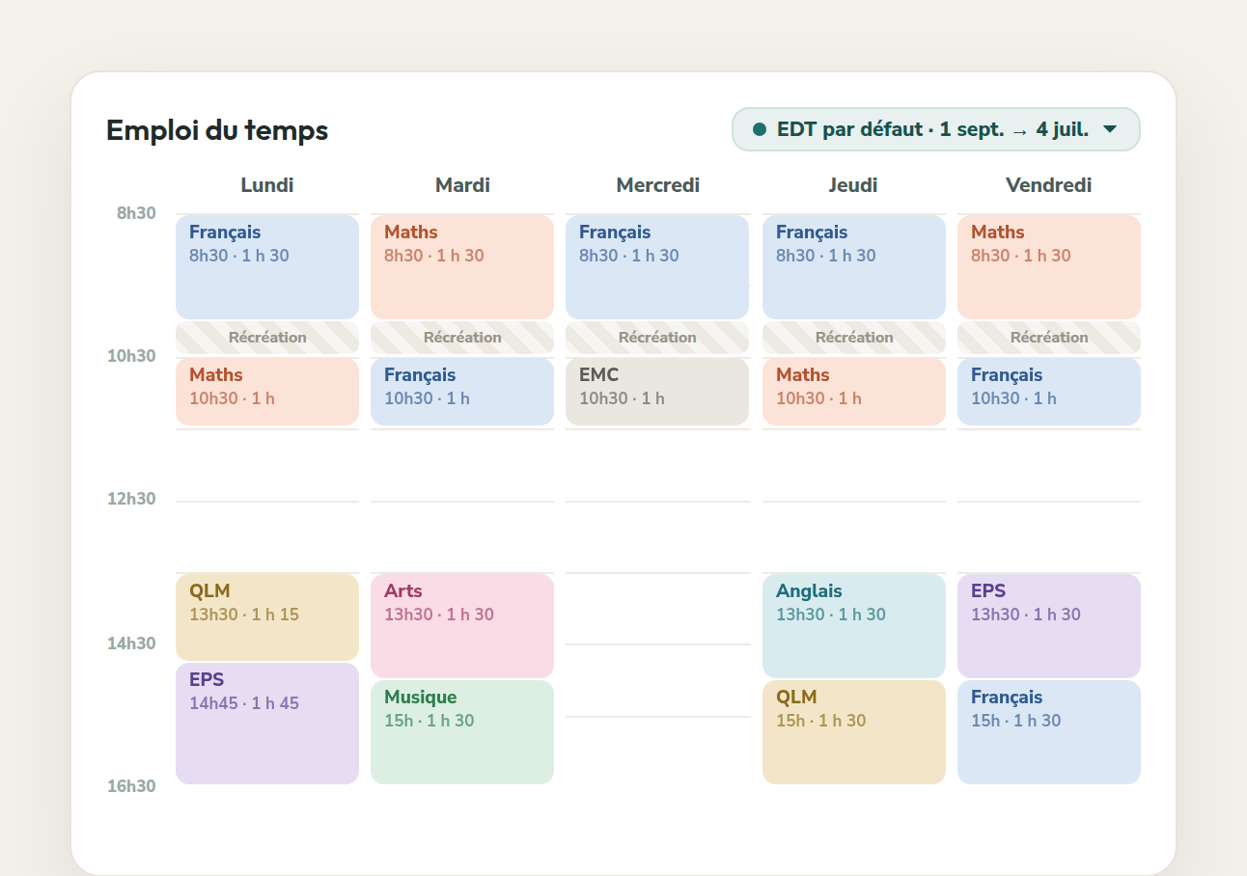Select Lundi's EPS block at 14h45
Viewport: 1247px width, 876px height.
267,724
